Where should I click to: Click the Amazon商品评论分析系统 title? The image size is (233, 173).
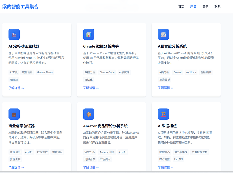[105, 126]
